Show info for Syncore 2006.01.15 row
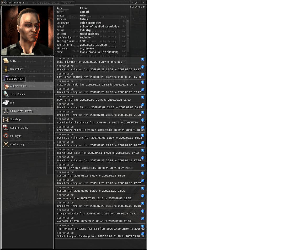Image resolution: width=298 pixels, height=250 pixels. pos(143,173)
